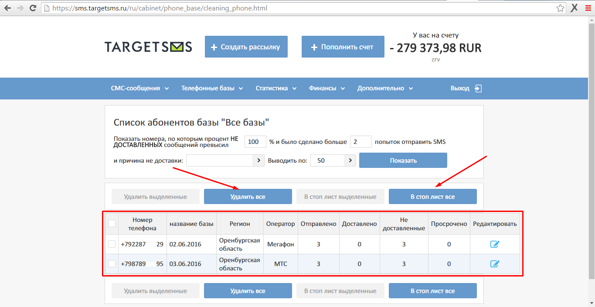595x307 pixels.
Task: Click the browser address bar URL
Action: pyautogui.click(x=160, y=8)
